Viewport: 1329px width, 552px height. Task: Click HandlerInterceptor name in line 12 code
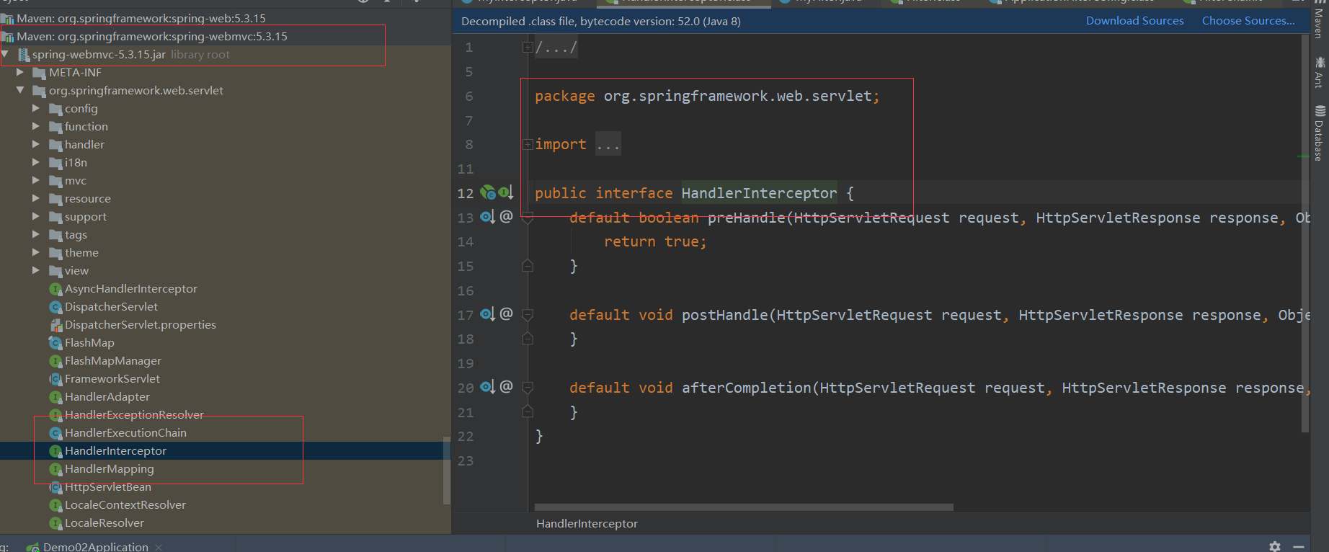point(759,193)
